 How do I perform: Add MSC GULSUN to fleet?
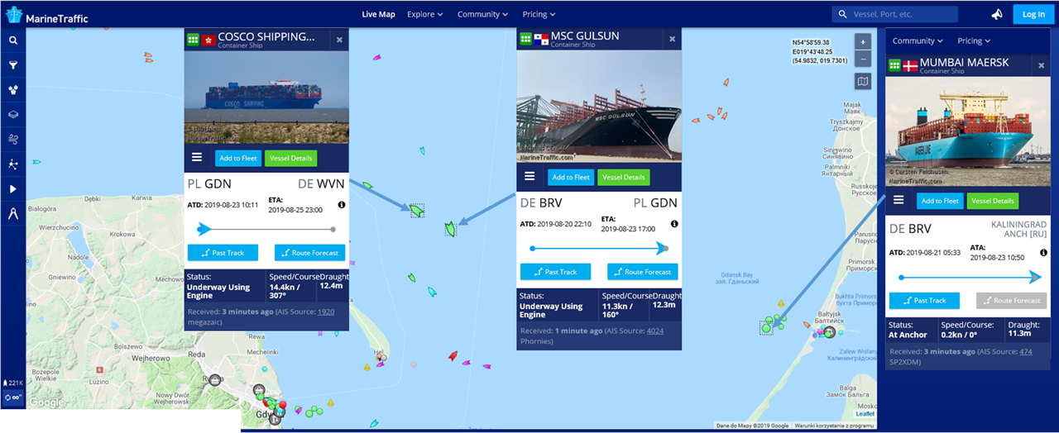(571, 177)
